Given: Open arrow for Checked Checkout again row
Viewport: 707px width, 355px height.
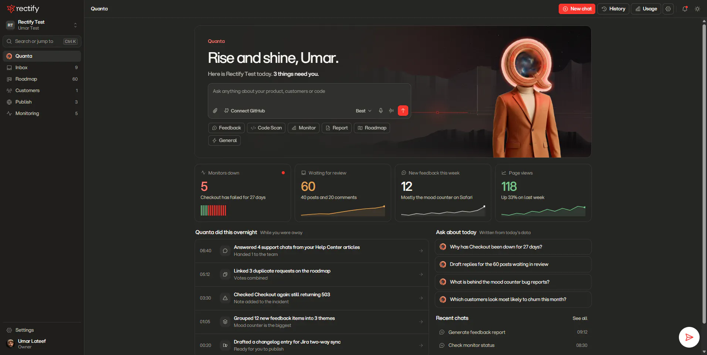Looking at the screenshot, I should click(x=421, y=298).
